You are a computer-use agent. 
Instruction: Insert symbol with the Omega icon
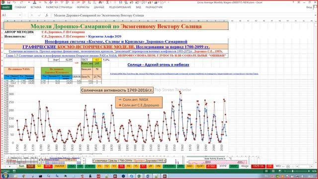click(x=120, y=2)
